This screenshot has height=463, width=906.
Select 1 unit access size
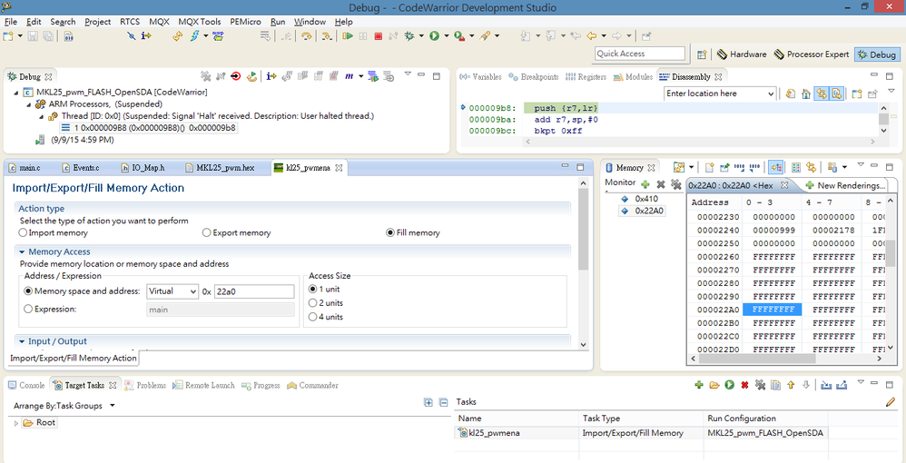click(312, 289)
